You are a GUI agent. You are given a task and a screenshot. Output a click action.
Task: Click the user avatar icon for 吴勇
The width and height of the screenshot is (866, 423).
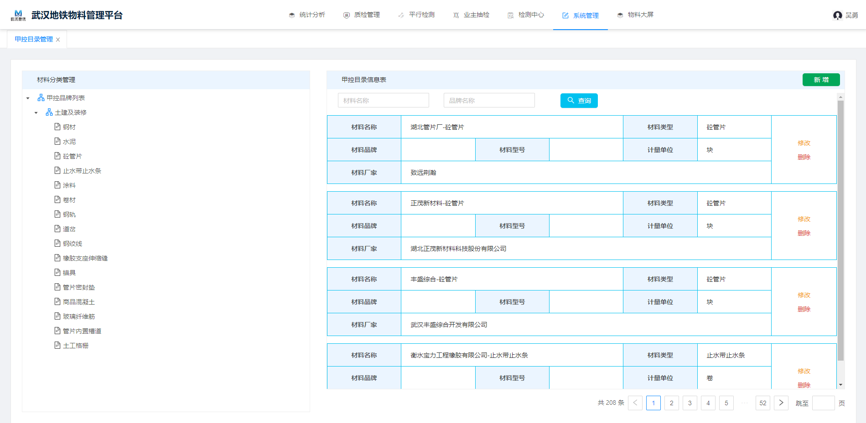point(837,15)
